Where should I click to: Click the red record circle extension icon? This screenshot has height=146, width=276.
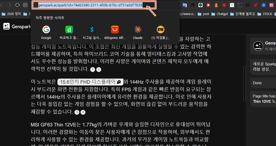[x=224, y=5]
